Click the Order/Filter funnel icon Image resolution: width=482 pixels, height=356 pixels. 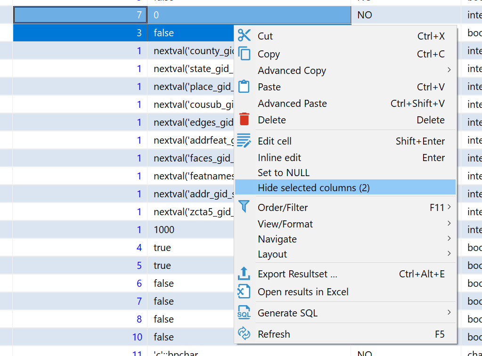244,207
